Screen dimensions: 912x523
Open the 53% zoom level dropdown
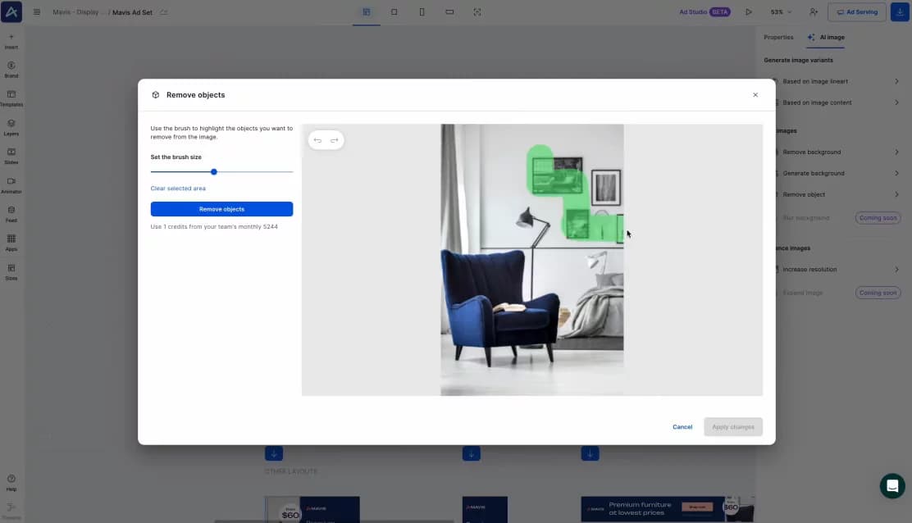781,12
